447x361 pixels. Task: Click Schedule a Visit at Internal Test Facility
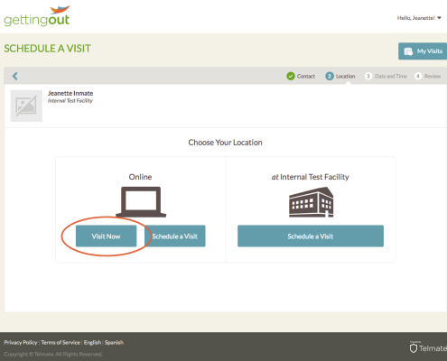[311, 236]
